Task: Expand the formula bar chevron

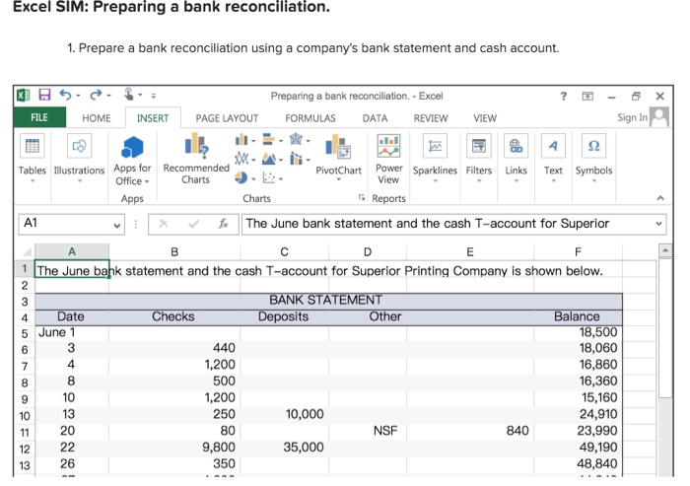Action: point(658,224)
